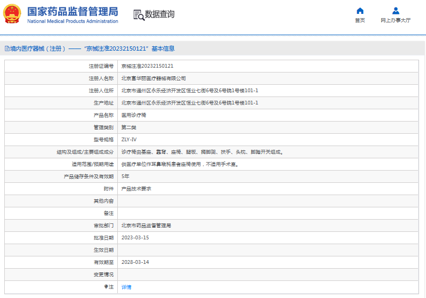The height and width of the screenshot is (298, 426).
Task: Click the document icon before 境内医疗器械
Action: pos(6,49)
